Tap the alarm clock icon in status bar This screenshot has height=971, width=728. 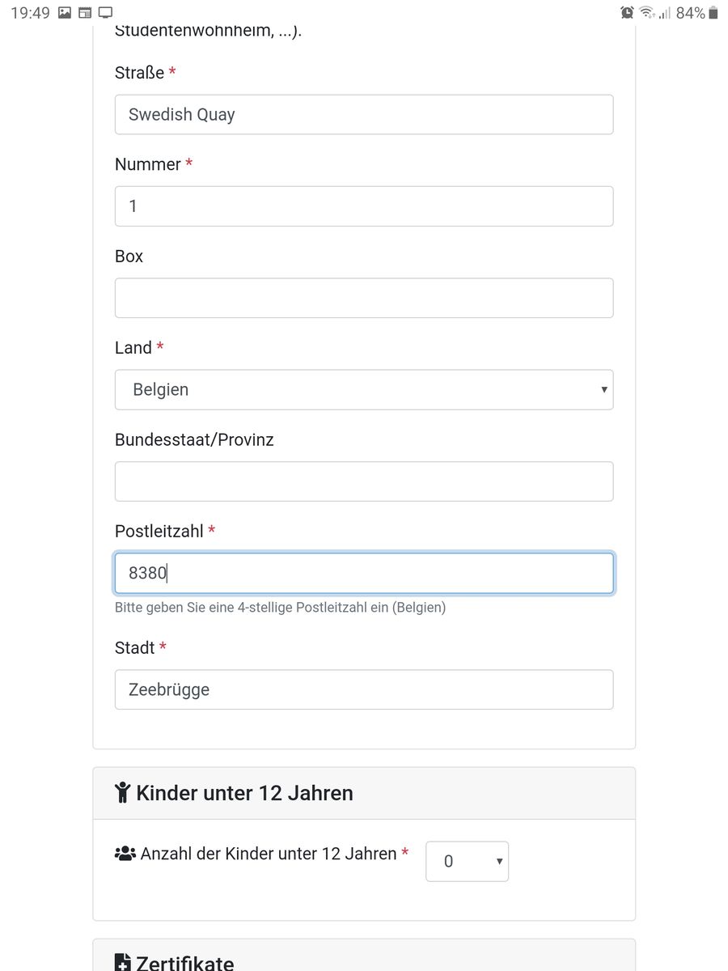pyautogui.click(x=627, y=12)
